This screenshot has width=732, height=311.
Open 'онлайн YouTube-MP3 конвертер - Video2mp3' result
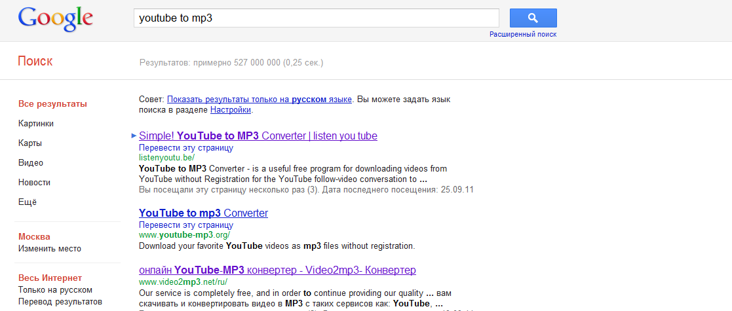pyautogui.click(x=277, y=270)
